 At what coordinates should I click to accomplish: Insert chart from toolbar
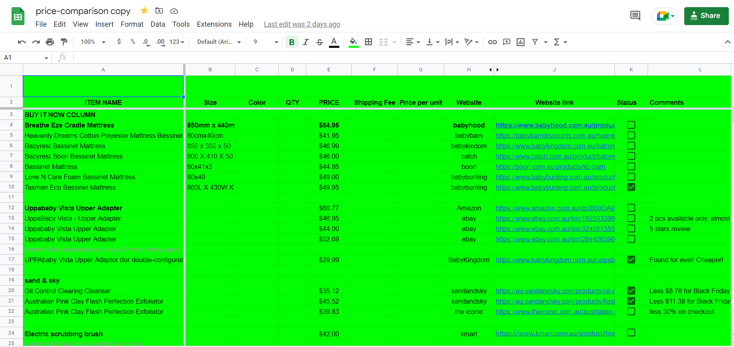coord(521,42)
